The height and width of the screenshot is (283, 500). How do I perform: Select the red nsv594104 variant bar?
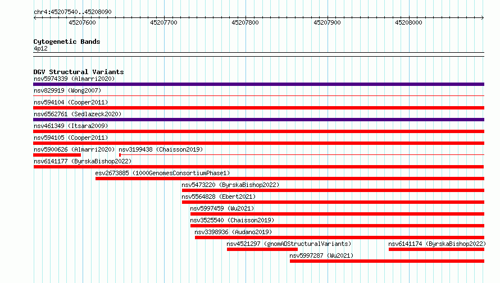tap(258, 108)
